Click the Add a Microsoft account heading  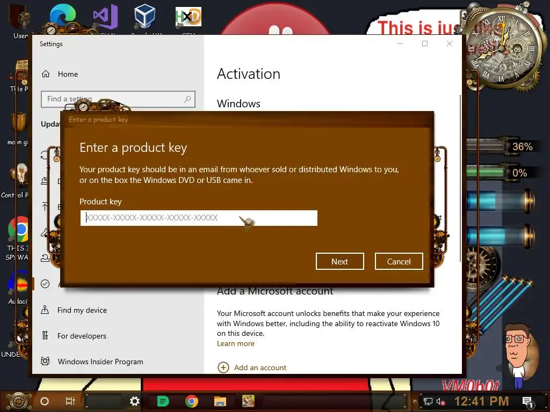pos(275,291)
